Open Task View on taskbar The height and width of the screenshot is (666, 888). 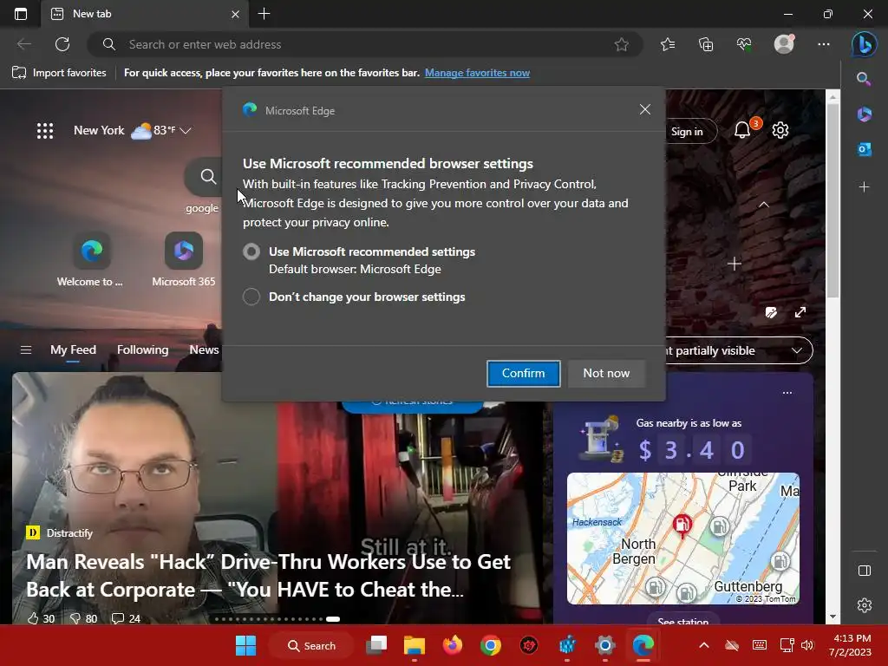376,645
